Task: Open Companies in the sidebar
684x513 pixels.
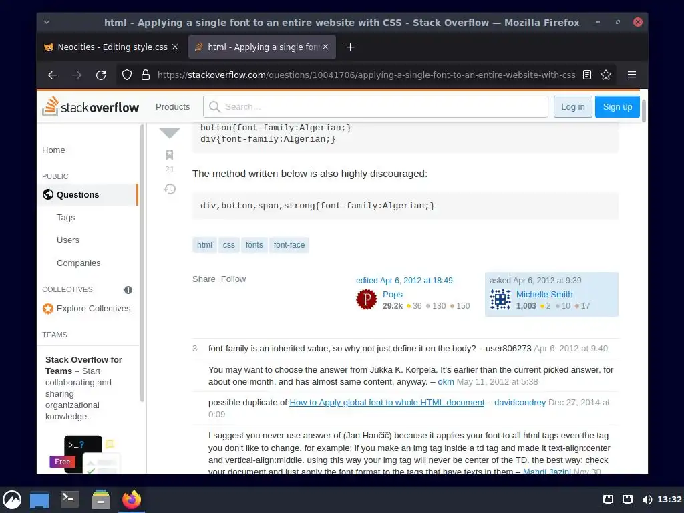Action: [x=79, y=263]
